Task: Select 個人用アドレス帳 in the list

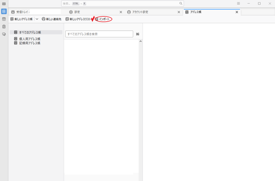Action: point(30,39)
